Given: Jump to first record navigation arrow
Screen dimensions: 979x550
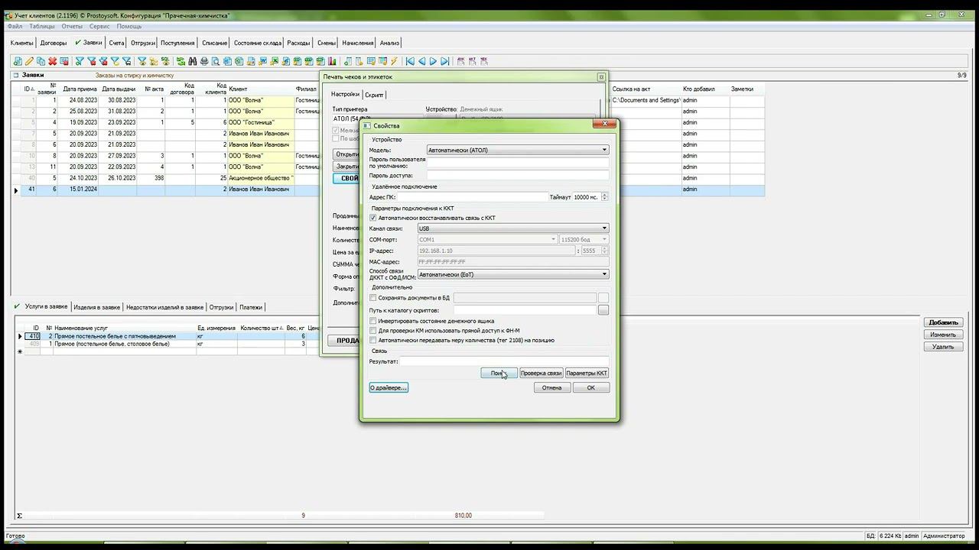Looking at the screenshot, I should tap(411, 61).
